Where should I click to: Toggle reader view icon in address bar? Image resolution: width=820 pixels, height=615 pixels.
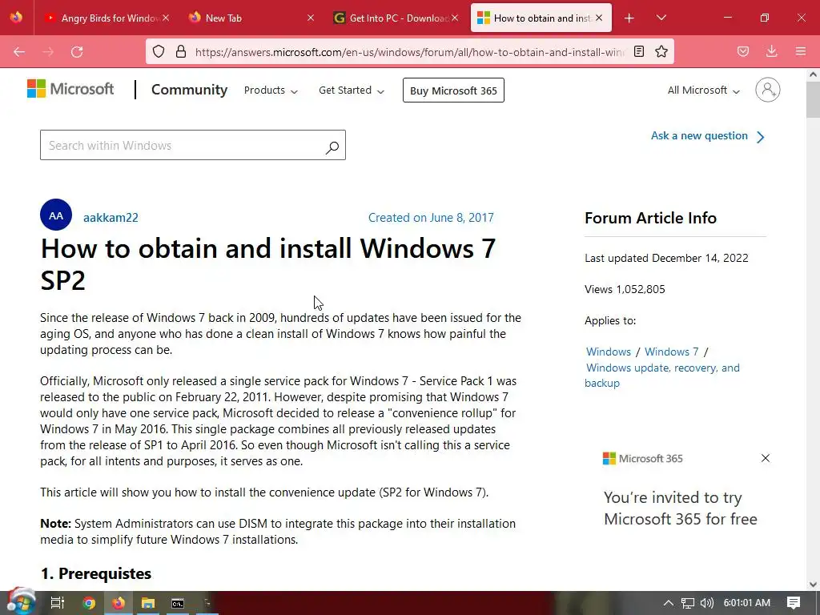point(638,51)
